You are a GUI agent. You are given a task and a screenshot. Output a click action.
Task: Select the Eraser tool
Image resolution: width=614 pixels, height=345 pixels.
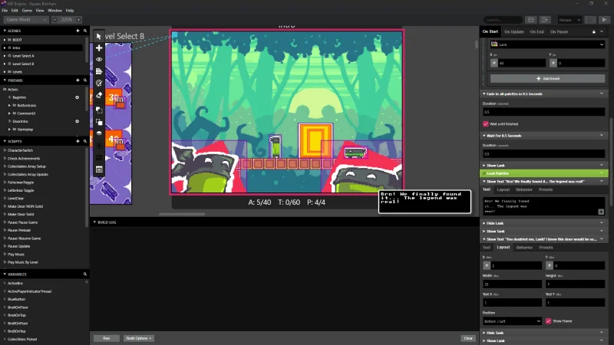point(99,95)
